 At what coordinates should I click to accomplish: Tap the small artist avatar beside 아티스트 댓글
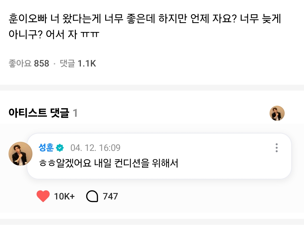(277, 113)
